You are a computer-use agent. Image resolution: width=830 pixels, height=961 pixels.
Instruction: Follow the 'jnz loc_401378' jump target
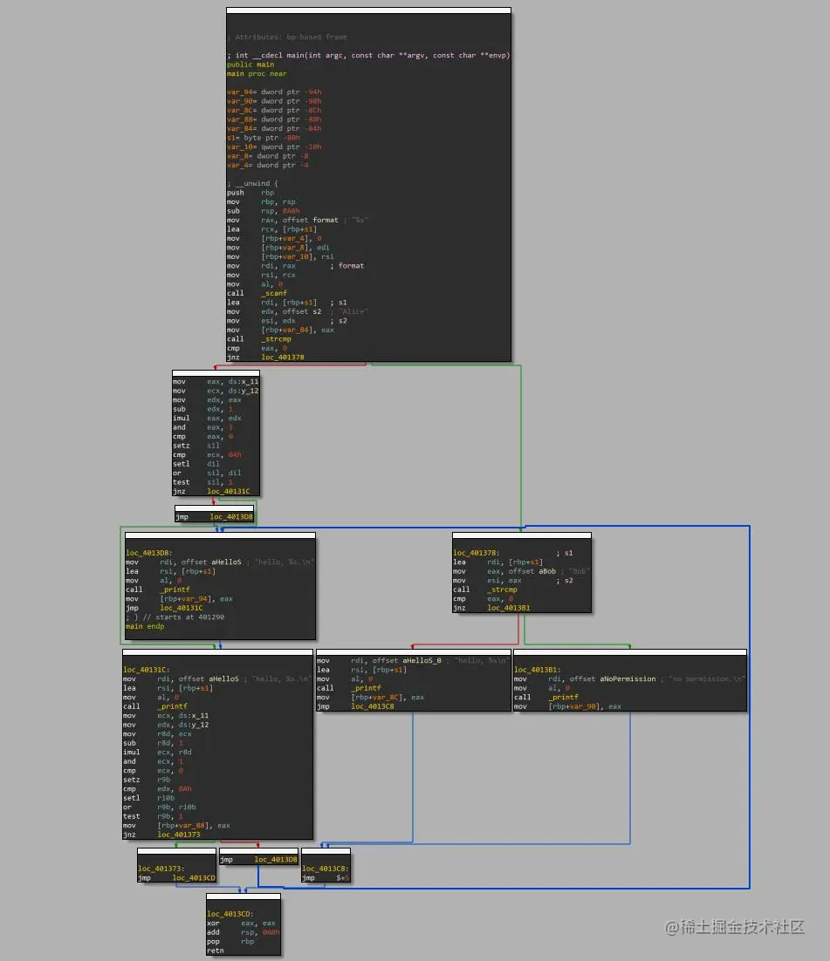pyautogui.click(x=282, y=358)
